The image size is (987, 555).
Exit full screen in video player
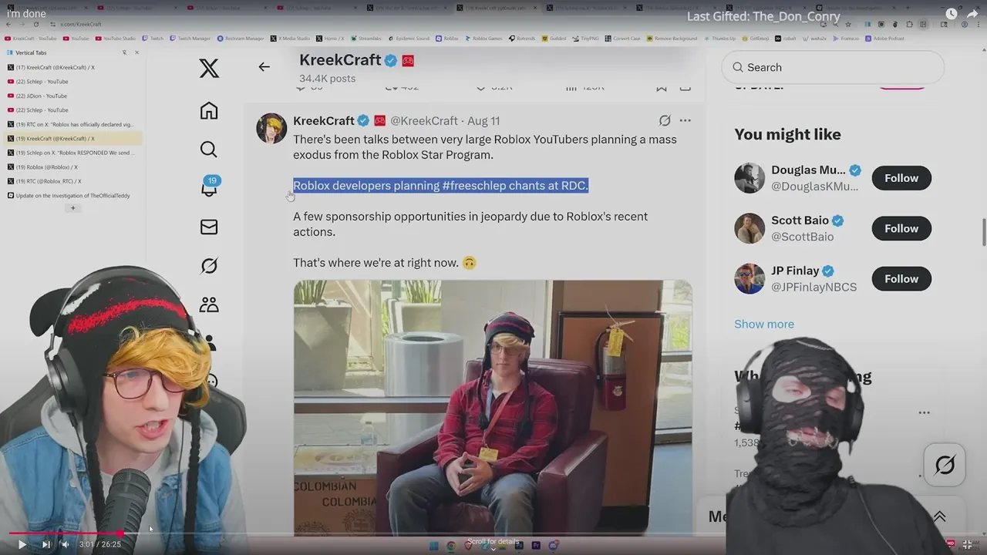tap(968, 544)
